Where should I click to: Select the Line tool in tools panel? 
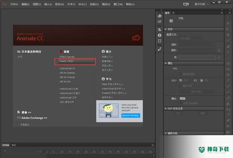pos(228,58)
